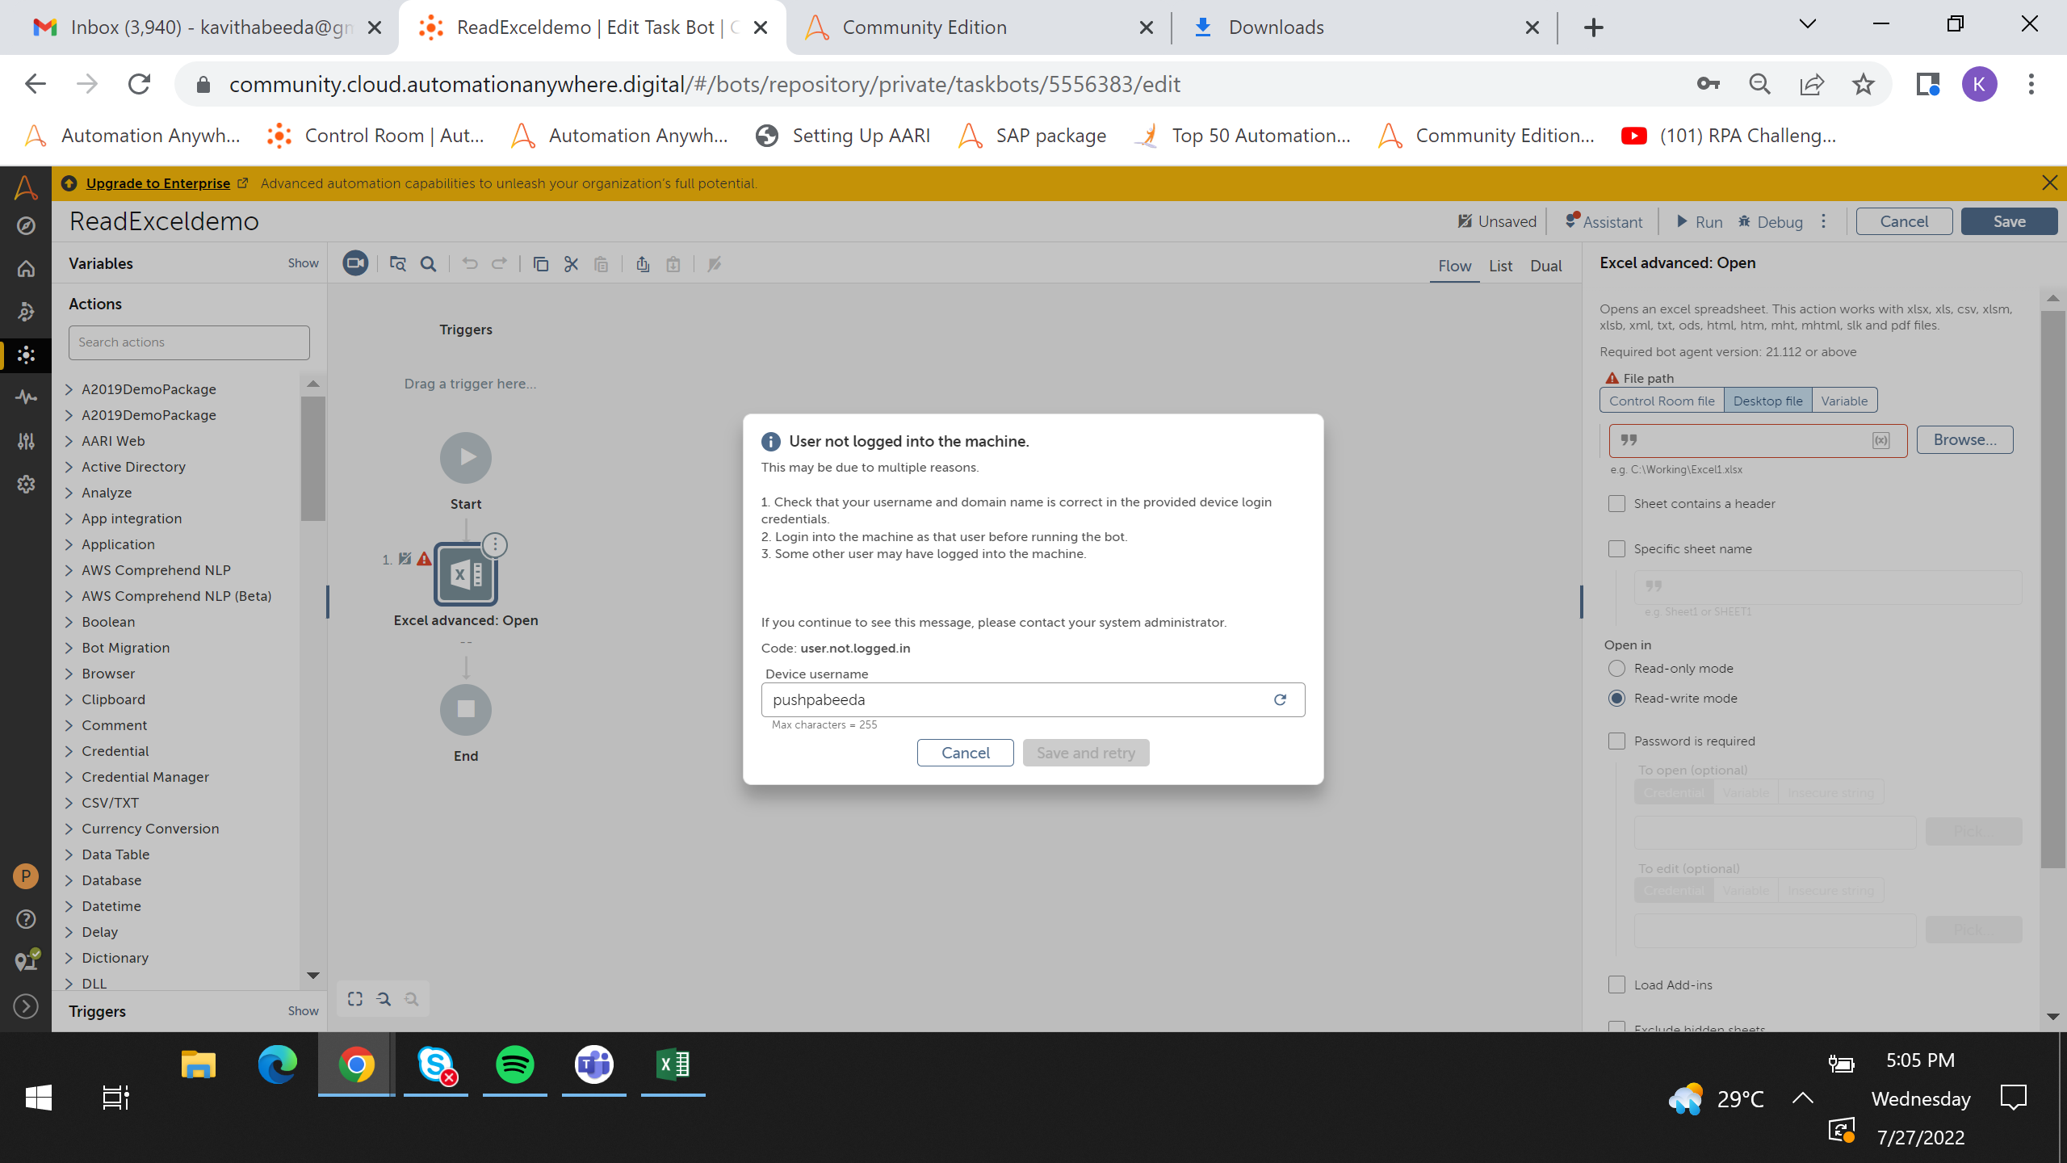Click the Save button in the header
Image resolution: width=2067 pixels, height=1163 pixels.
click(2009, 221)
